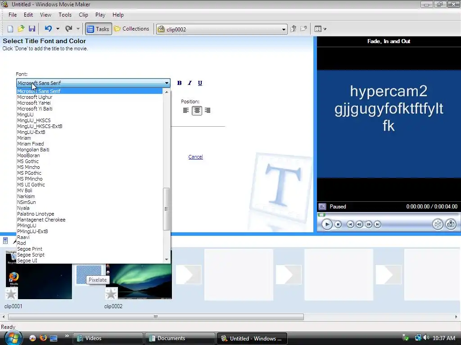Viewport: 461px width, 345px height.
Task: Play the preview in monitor
Action: point(327,225)
